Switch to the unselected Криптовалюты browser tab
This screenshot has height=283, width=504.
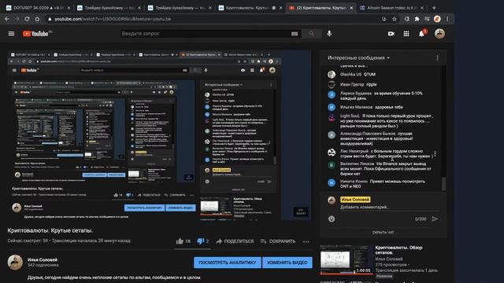250,8
